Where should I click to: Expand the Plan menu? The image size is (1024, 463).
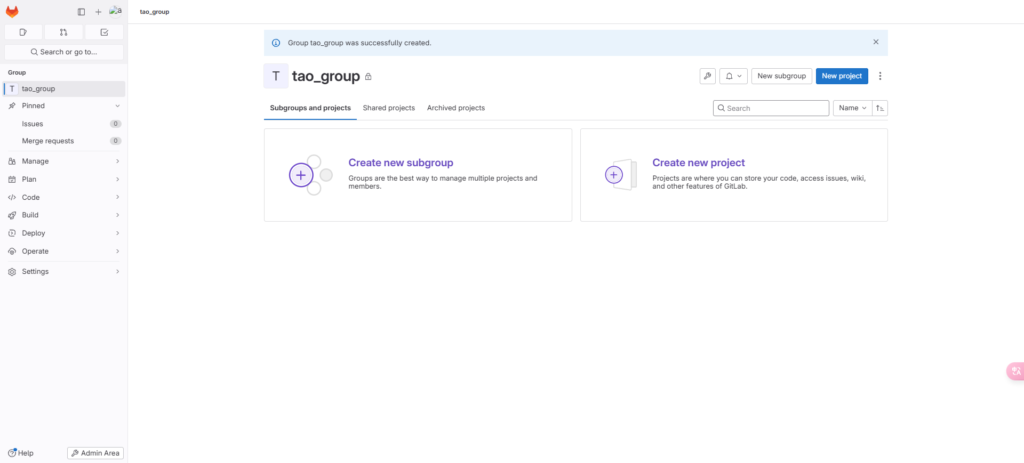coord(64,179)
